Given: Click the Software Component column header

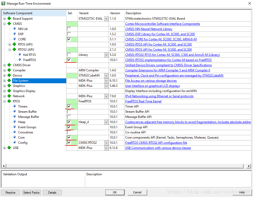Looking at the screenshot, I should 34,13.
